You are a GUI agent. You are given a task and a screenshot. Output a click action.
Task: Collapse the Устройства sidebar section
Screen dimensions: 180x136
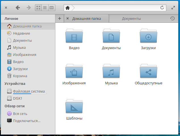coord(15,83)
